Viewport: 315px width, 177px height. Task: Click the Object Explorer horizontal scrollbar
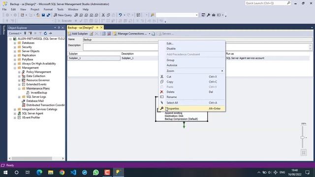(x=36, y=158)
